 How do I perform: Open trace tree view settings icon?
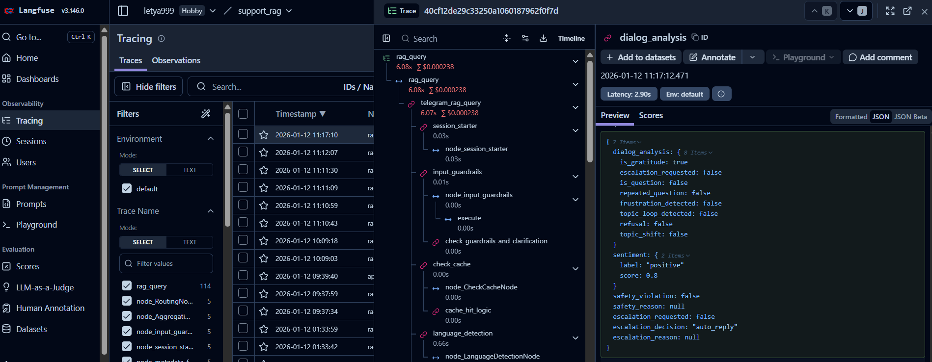pyautogui.click(x=525, y=38)
